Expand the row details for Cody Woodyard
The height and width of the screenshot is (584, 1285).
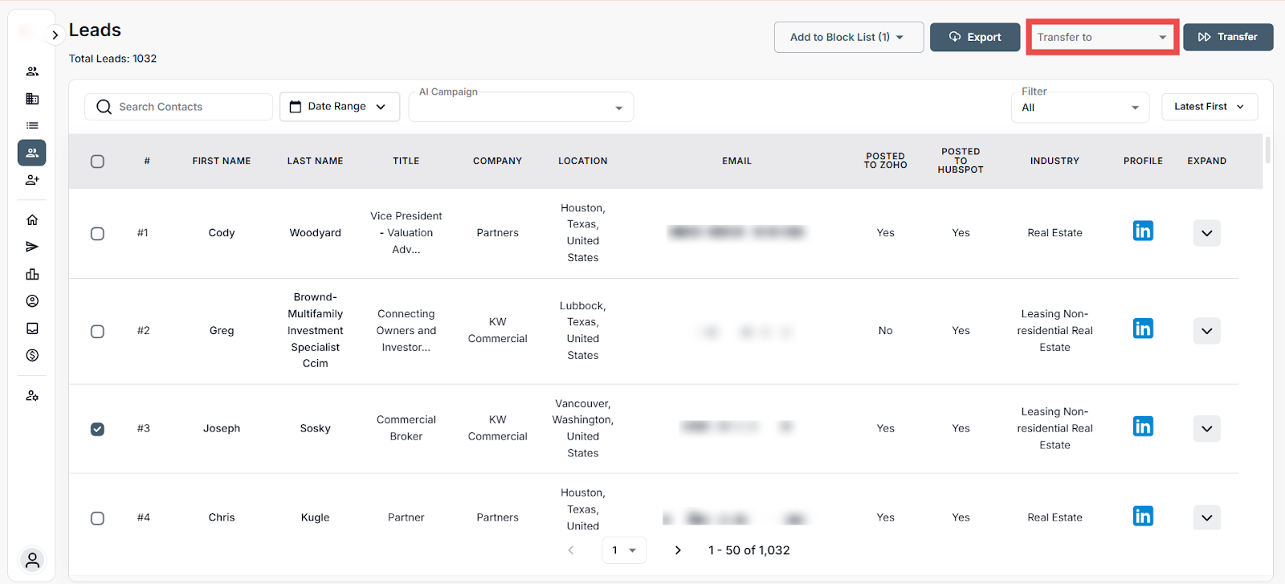[x=1206, y=233]
